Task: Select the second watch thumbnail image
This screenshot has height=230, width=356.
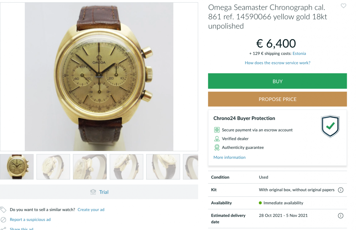Action: (53, 167)
